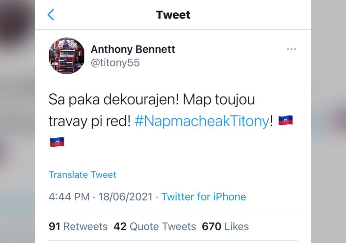This screenshot has height=243, width=346.
Task: Show the 670 Likes list
Action: [x=225, y=226]
